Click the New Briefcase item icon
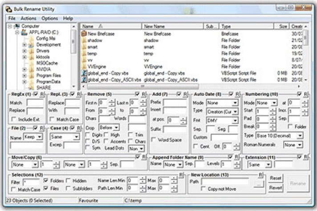This screenshot has height=211, width=317. click(x=84, y=33)
